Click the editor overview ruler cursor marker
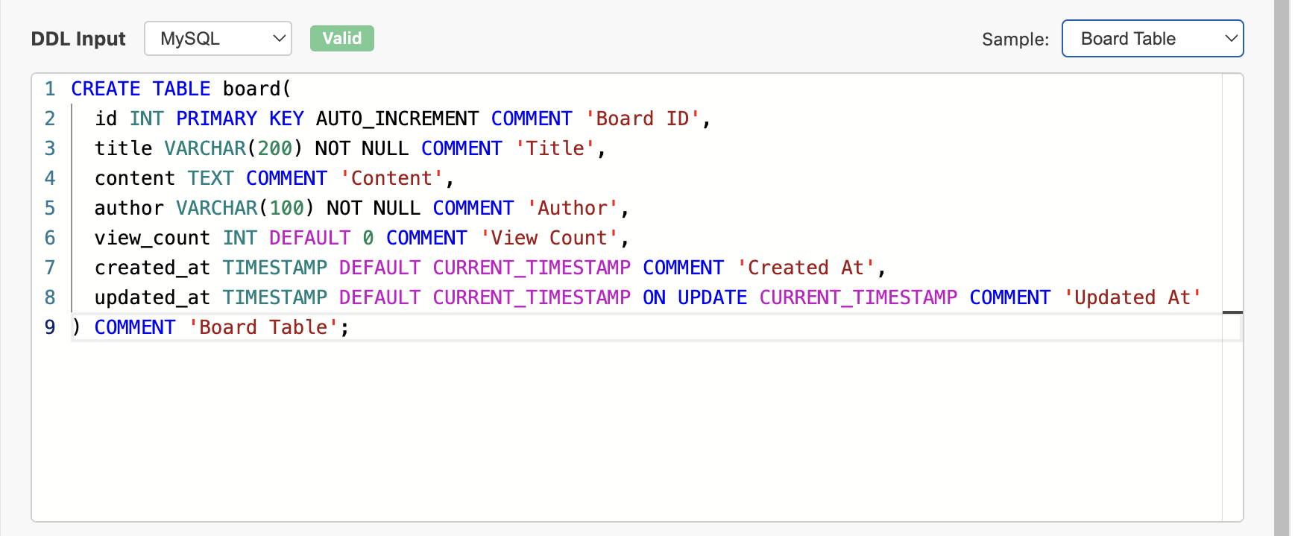Viewport: 1295px width, 536px height. tap(1232, 312)
